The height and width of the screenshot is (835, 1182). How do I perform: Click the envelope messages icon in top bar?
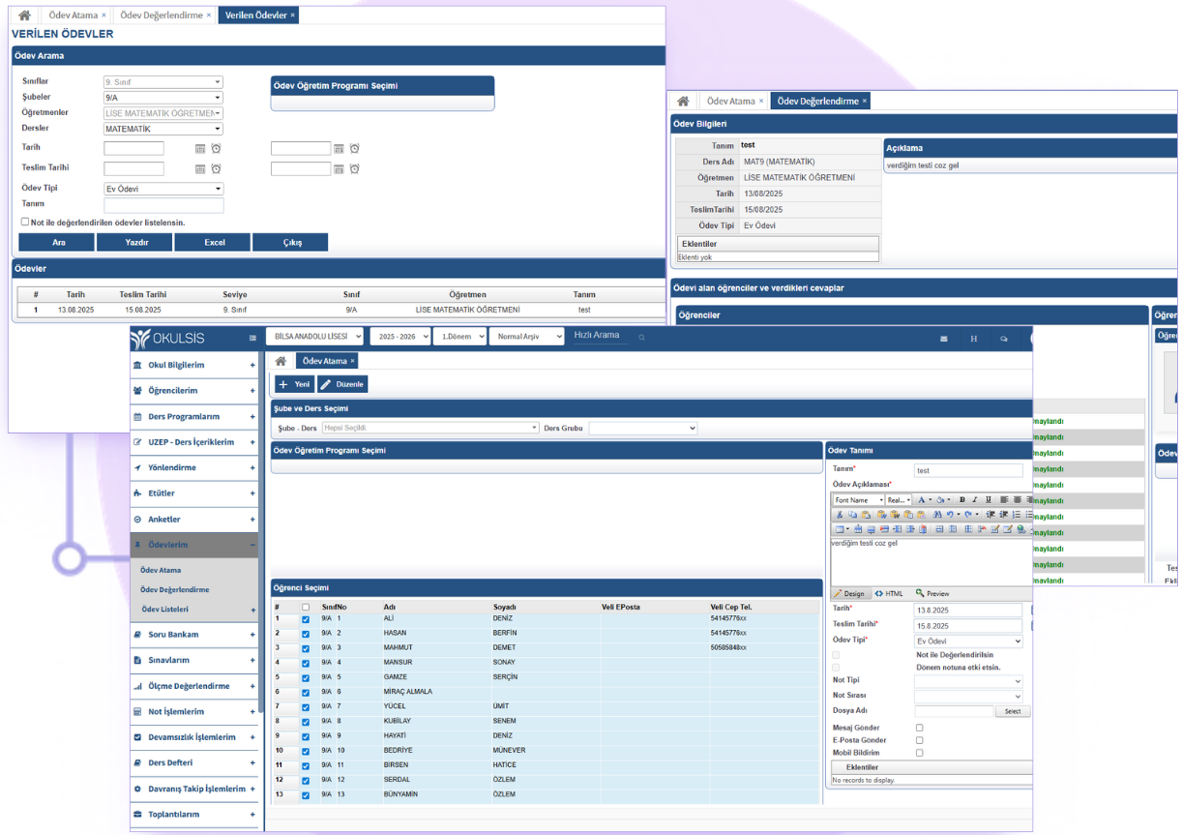[943, 339]
